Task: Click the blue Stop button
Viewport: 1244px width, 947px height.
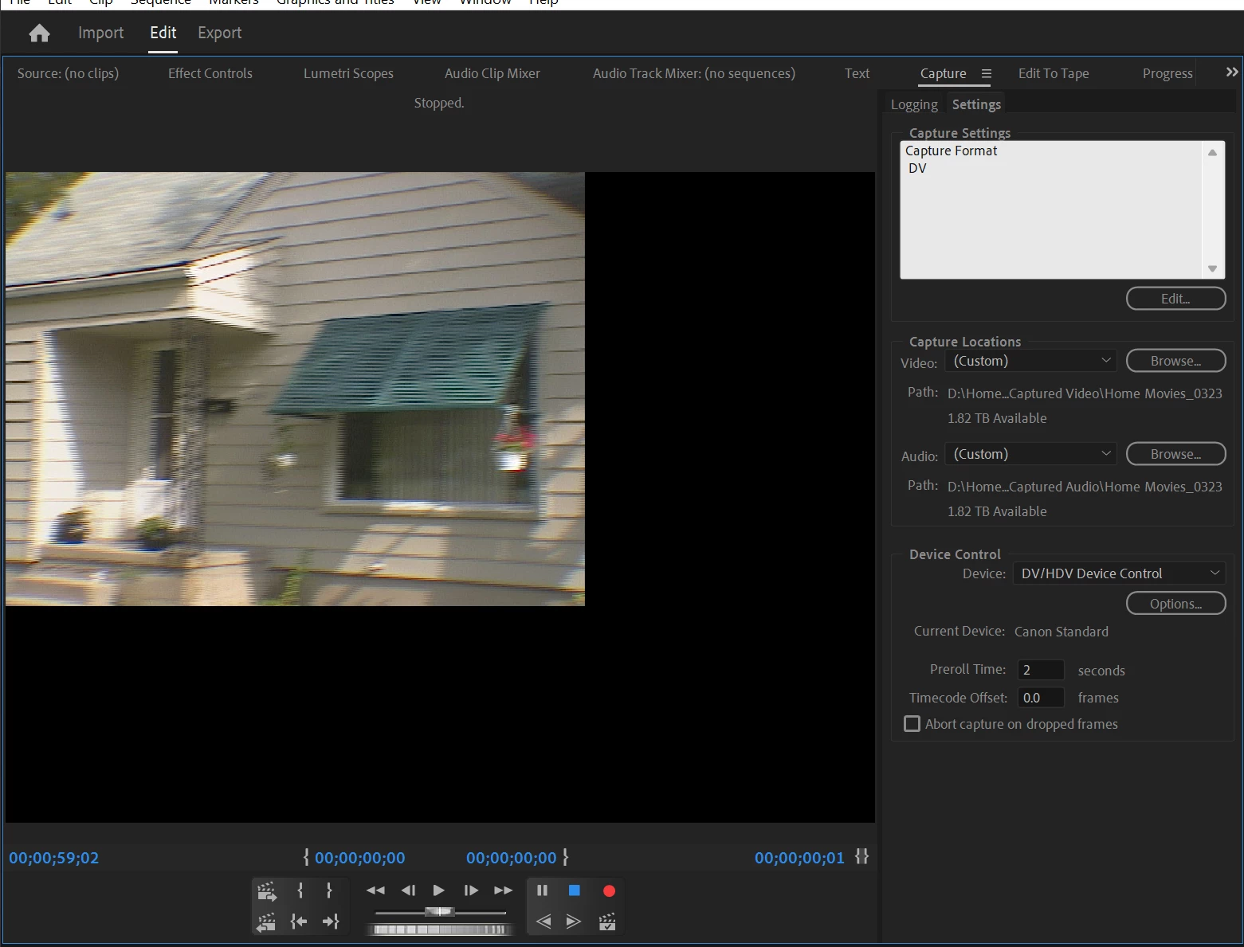Action: [x=574, y=890]
